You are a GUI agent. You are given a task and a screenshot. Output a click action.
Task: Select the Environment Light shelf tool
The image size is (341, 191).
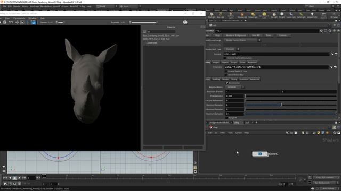[x=264, y=15]
